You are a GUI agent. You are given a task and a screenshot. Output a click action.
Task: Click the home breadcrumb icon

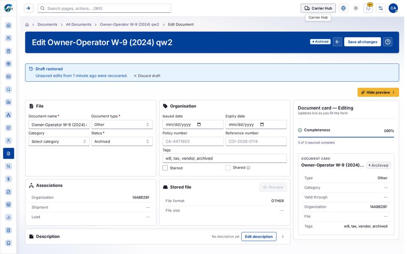pos(27,25)
